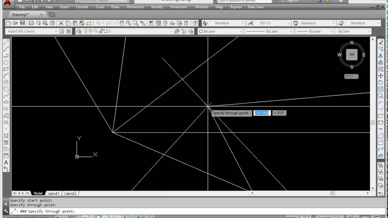The height and width of the screenshot is (218, 388).
Task: Click the Undo arrow icon
Action: [98, 23]
